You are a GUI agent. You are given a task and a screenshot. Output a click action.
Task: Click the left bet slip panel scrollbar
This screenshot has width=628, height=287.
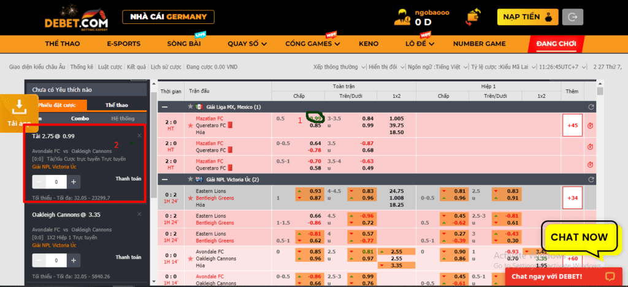point(154,144)
